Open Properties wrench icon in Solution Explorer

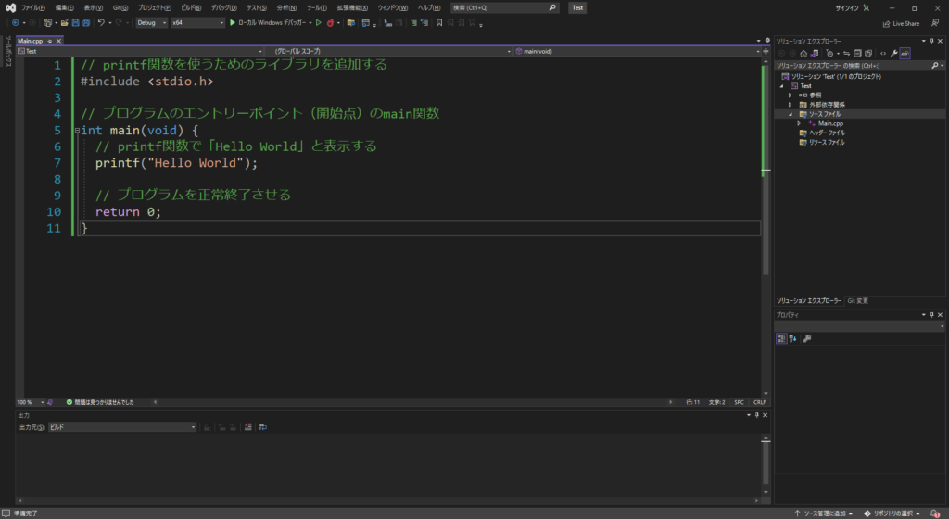click(892, 53)
